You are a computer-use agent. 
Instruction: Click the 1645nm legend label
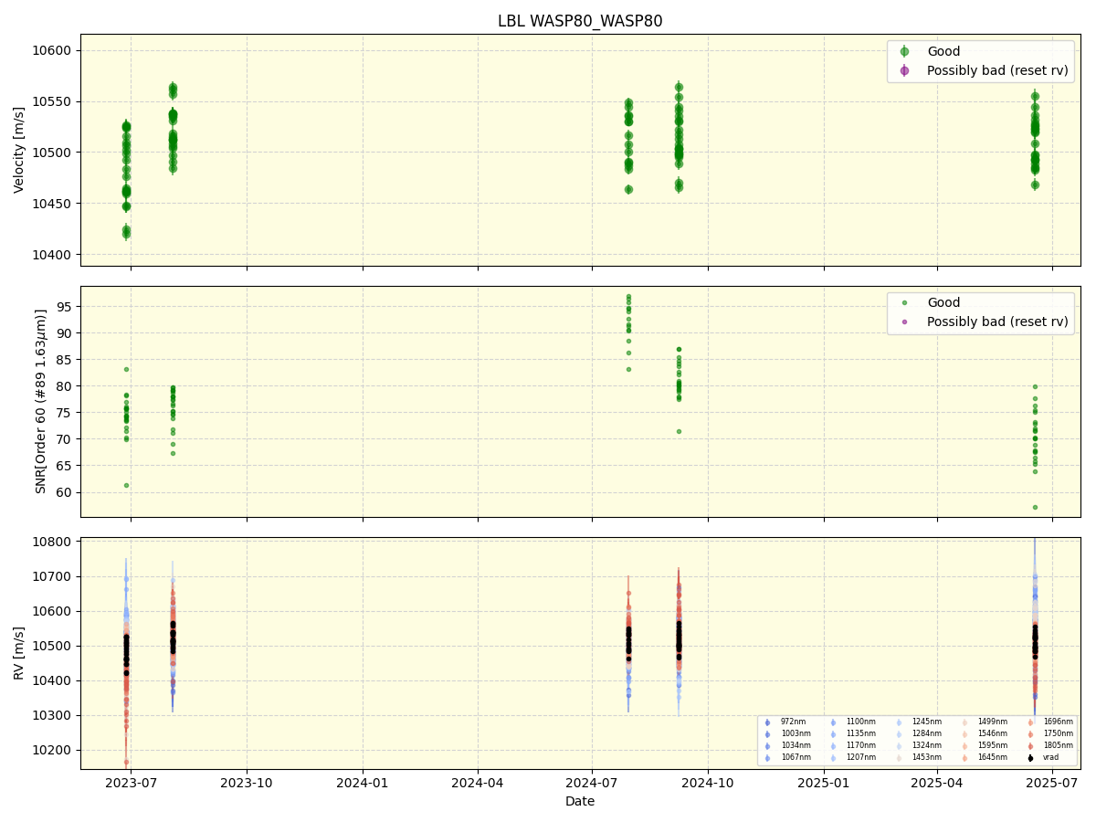click(x=993, y=757)
